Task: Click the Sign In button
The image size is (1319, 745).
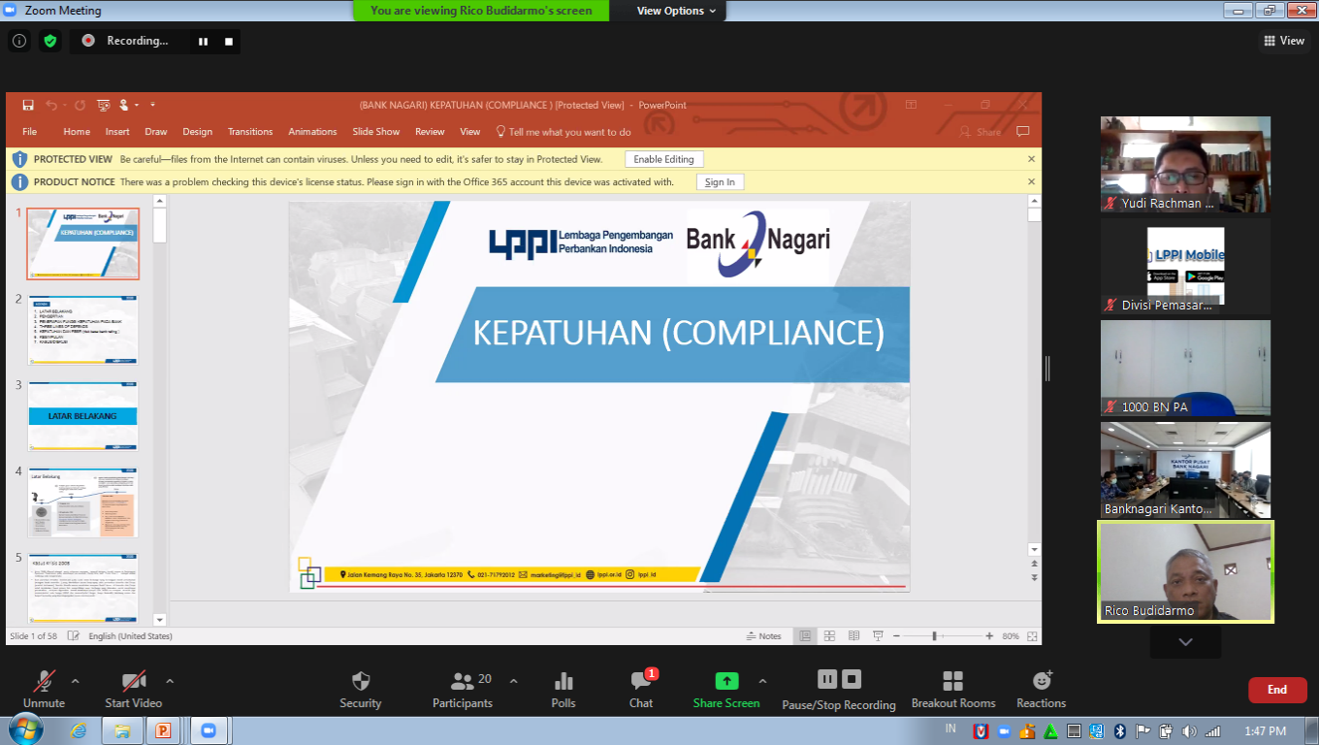Action: point(720,182)
